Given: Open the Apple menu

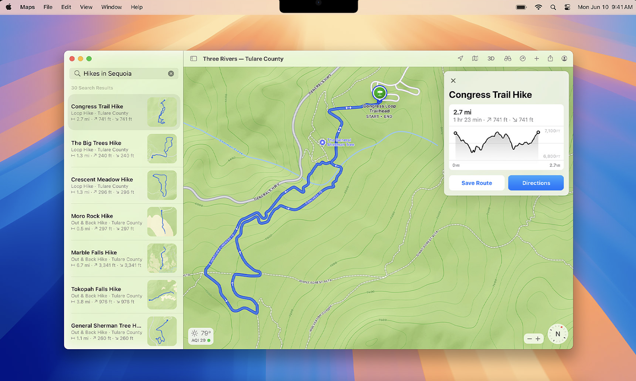Looking at the screenshot, I should pyautogui.click(x=9, y=7).
